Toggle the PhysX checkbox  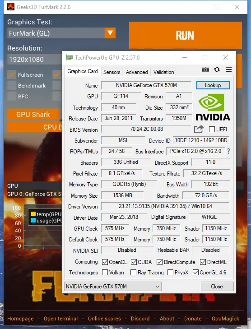coord(170,272)
